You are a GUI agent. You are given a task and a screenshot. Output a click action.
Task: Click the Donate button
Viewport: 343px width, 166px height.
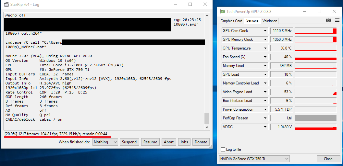tap(201, 142)
